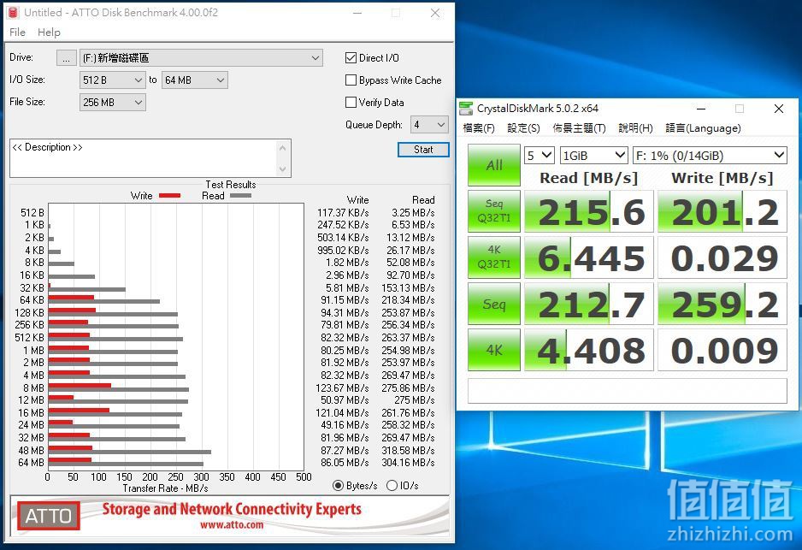This screenshot has height=550, width=802.
Task: Click the CrystalDiskMark title bar icon
Action: pyautogui.click(x=466, y=109)
